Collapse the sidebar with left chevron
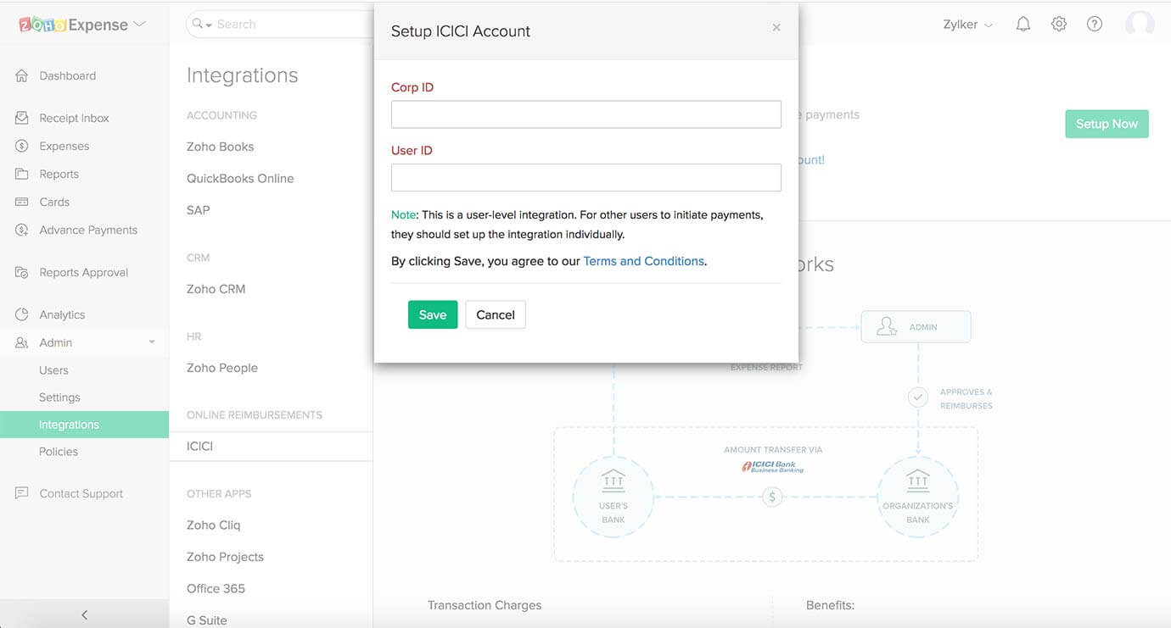 tap(84, 614)
